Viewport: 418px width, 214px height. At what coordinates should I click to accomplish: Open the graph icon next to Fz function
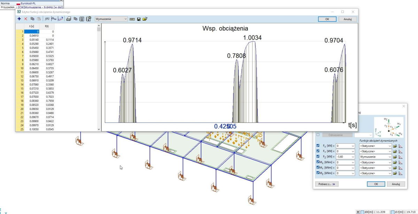(x=401, y=157)
